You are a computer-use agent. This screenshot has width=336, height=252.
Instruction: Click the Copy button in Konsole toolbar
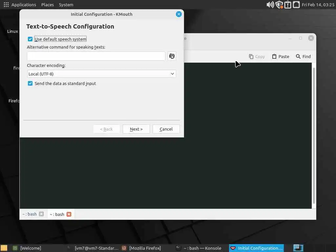tap(257, 56)
